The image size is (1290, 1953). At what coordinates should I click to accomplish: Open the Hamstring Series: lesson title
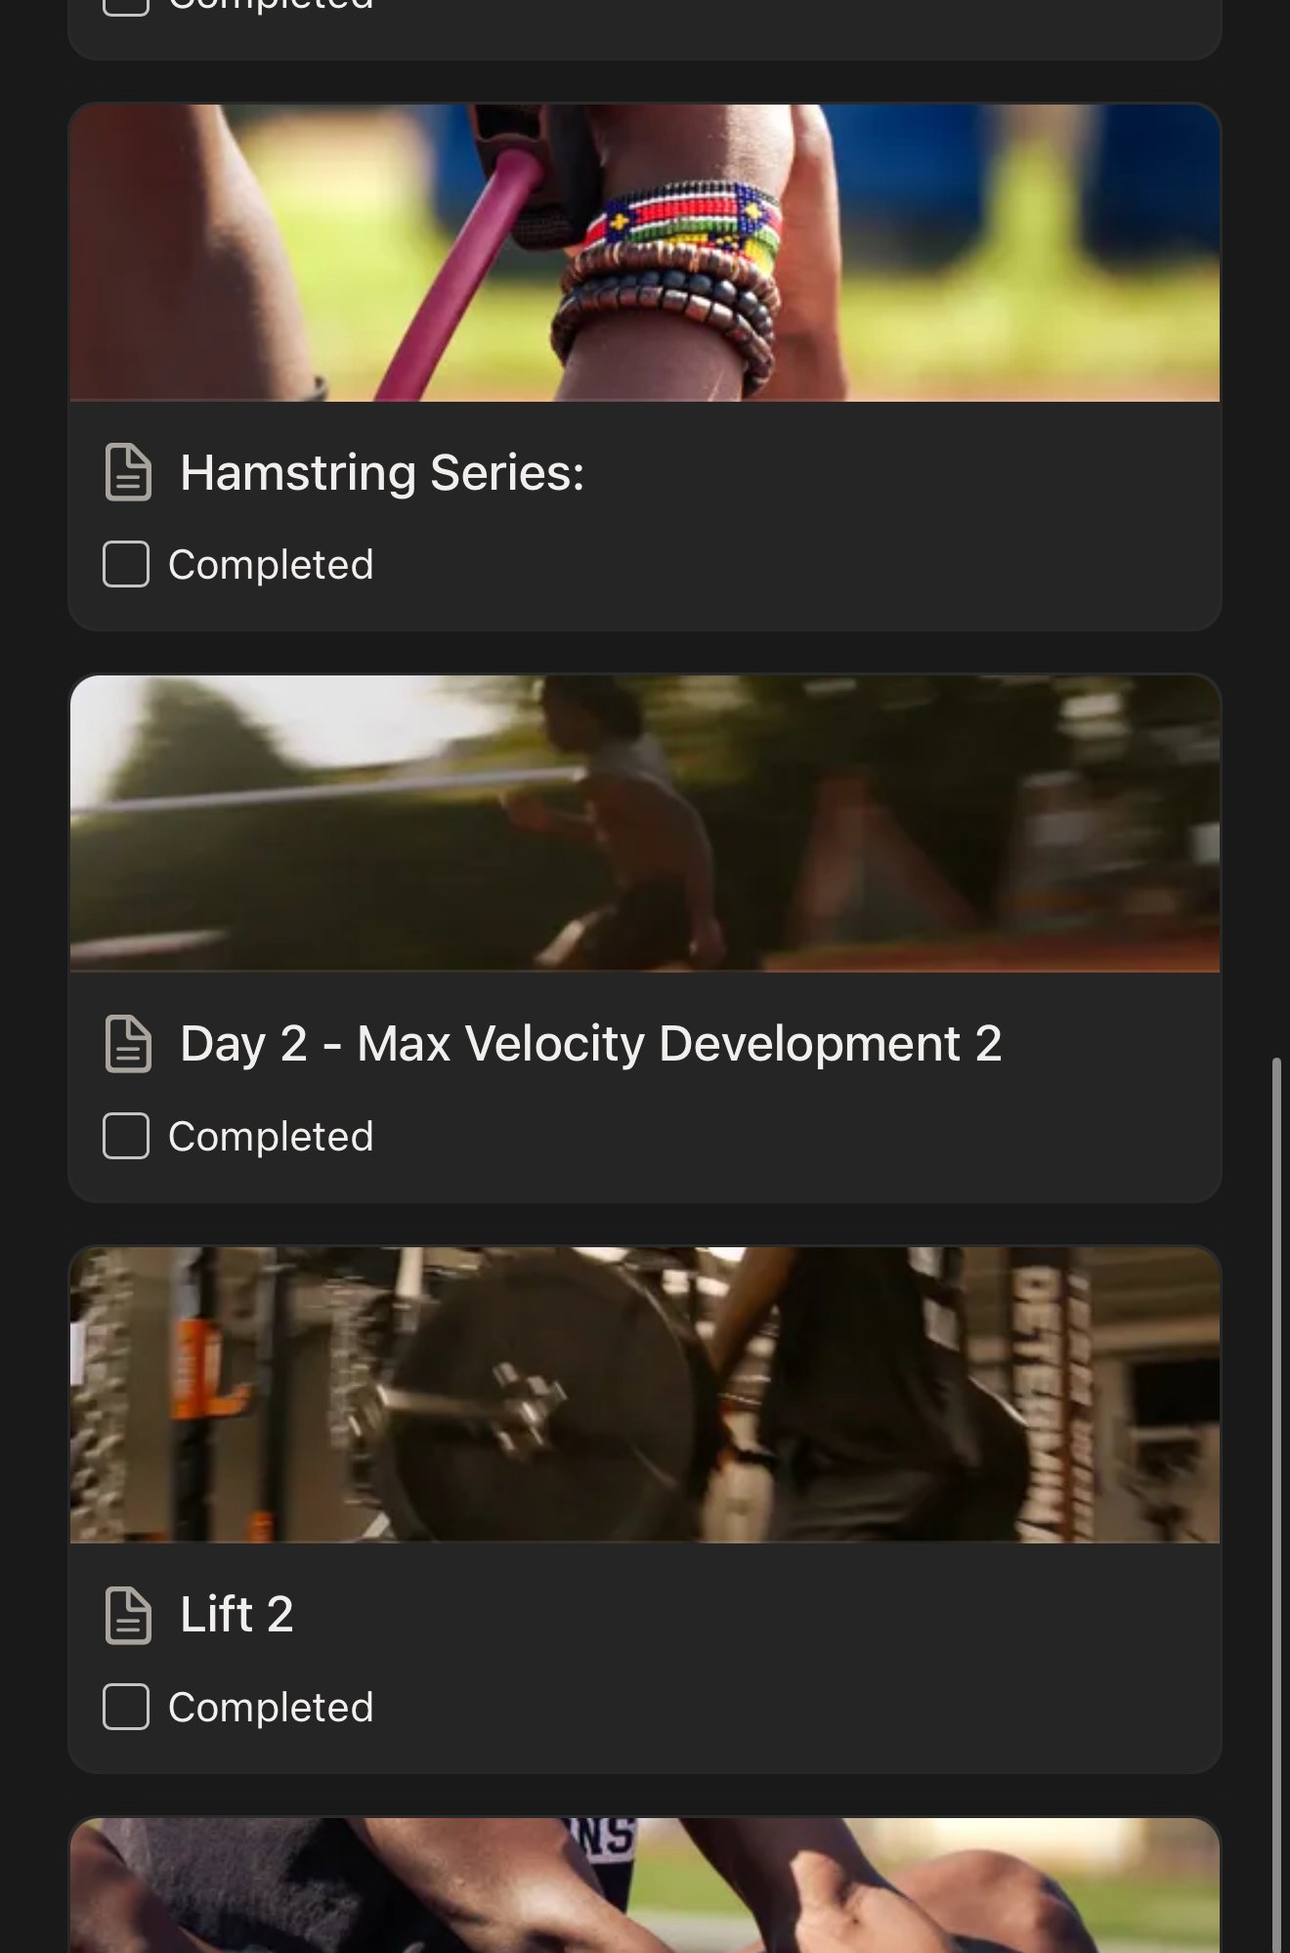click(382, 473)
